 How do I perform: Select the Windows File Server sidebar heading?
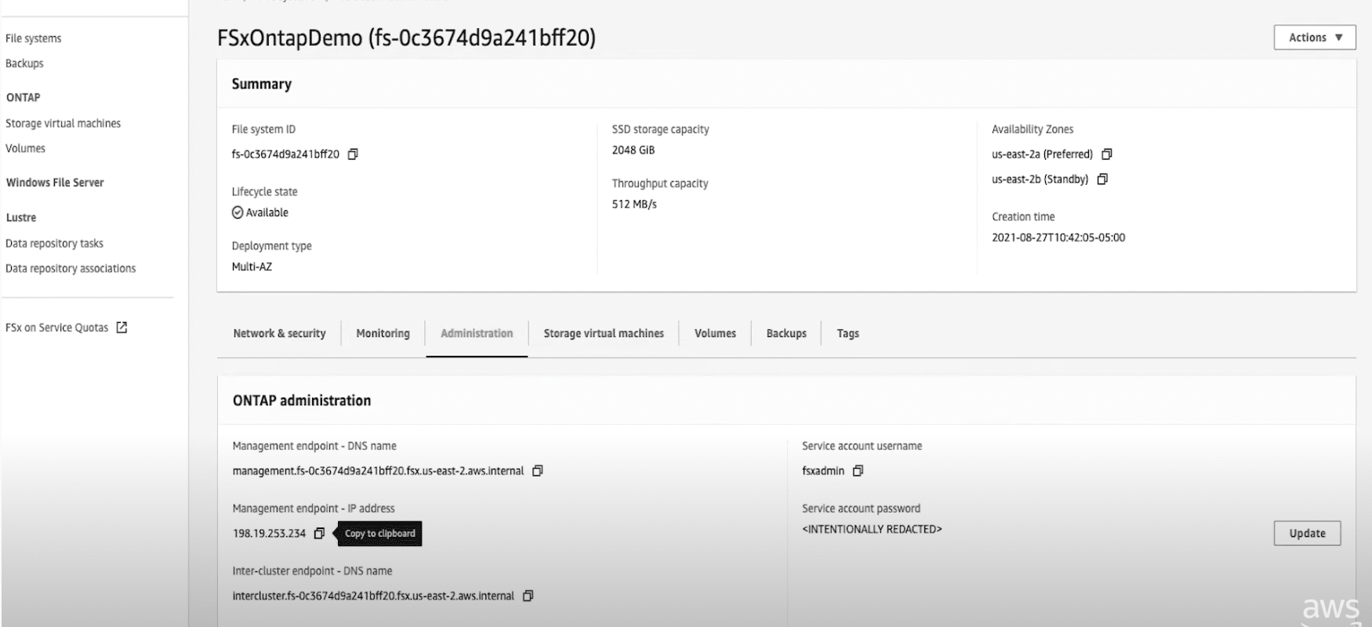[55, 183]
